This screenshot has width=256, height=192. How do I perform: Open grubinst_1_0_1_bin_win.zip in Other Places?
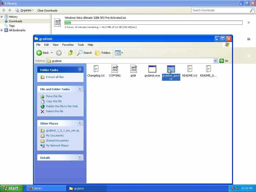click(62, 130)
